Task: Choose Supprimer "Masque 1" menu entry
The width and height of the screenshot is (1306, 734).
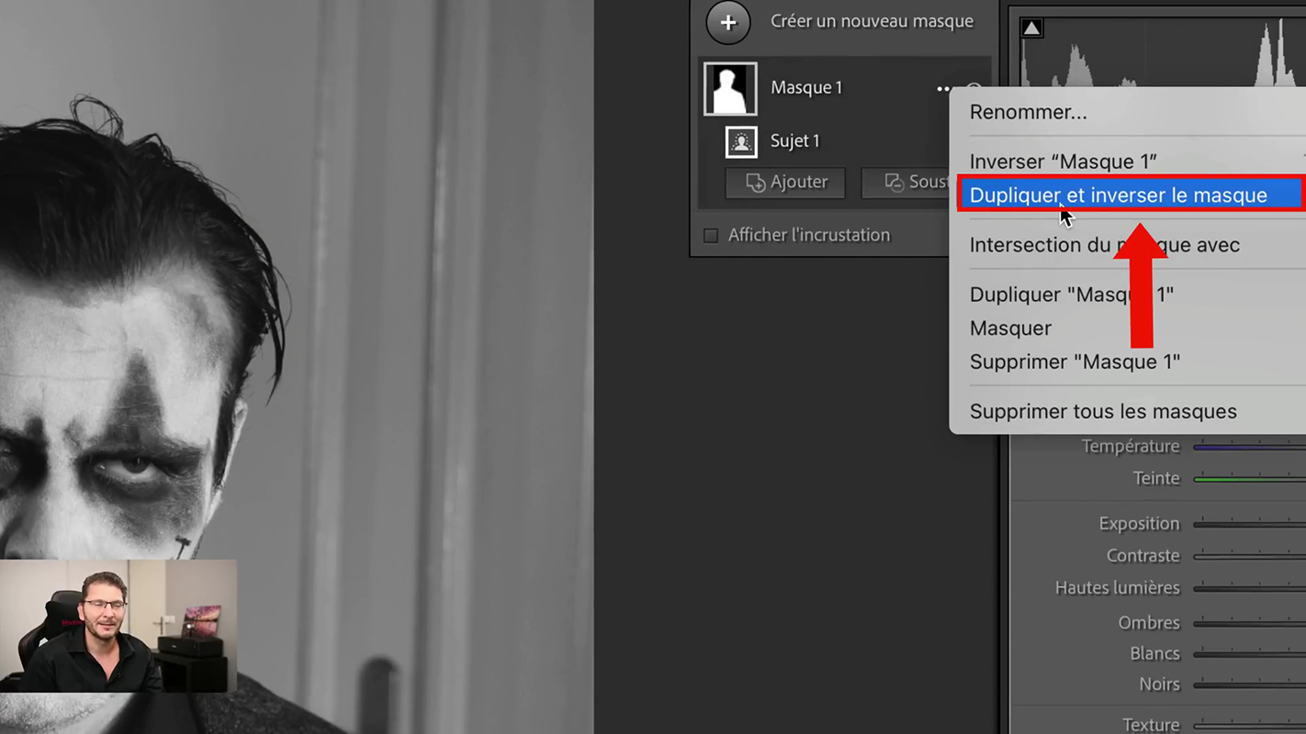Action: point(1075,361)
